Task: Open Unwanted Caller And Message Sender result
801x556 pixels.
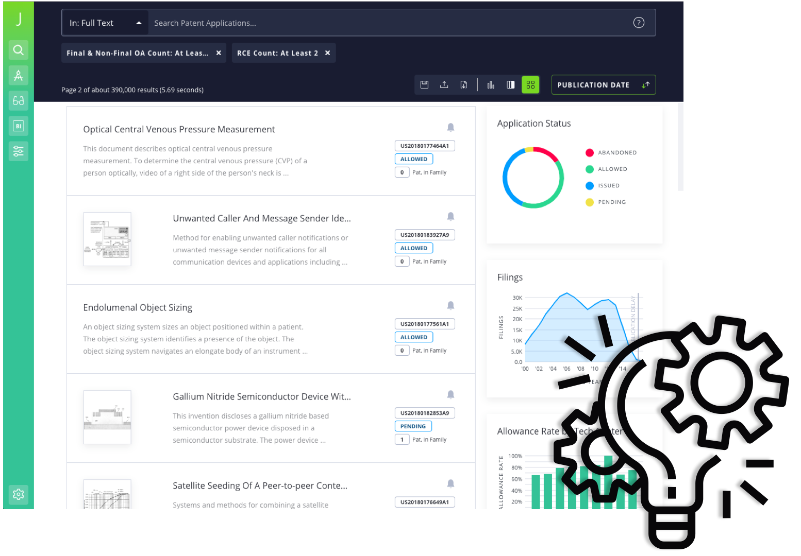Action: tap(262, 218)
